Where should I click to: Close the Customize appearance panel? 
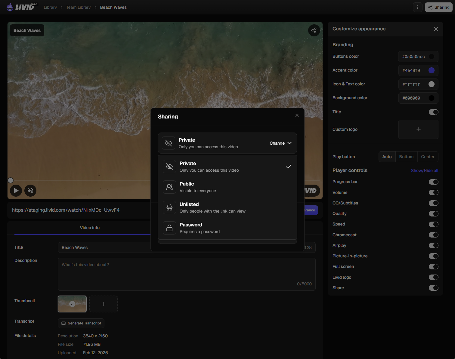tap(436, 29)
